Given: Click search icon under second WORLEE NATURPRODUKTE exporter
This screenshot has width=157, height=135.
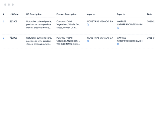Looking at the screenshot, I should coord(118,44).
